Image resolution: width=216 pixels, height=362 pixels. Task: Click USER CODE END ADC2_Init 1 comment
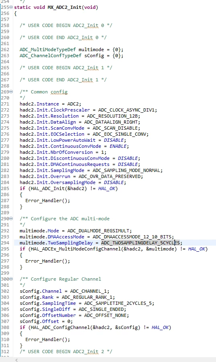(63, 80)
